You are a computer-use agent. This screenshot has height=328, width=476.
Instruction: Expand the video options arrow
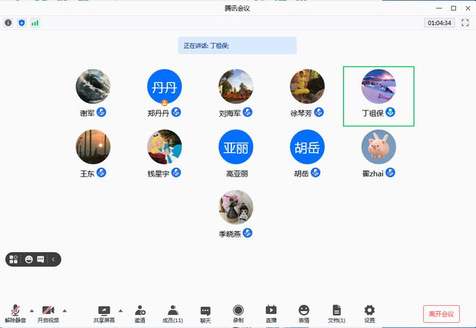click(x=64, y=309)
